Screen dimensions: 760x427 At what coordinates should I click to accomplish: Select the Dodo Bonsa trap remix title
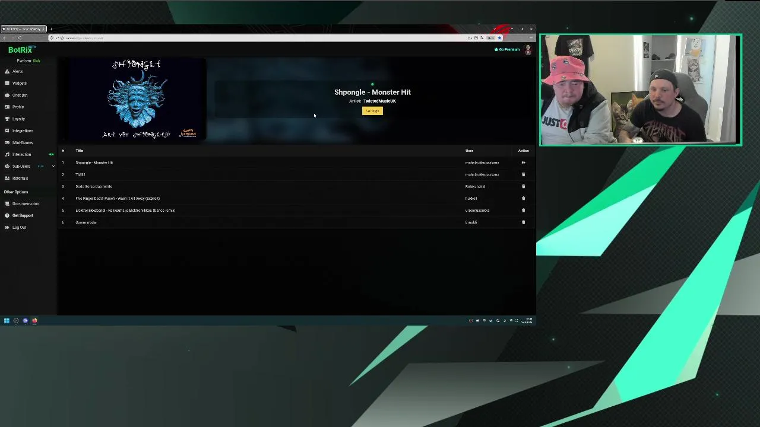94,186
